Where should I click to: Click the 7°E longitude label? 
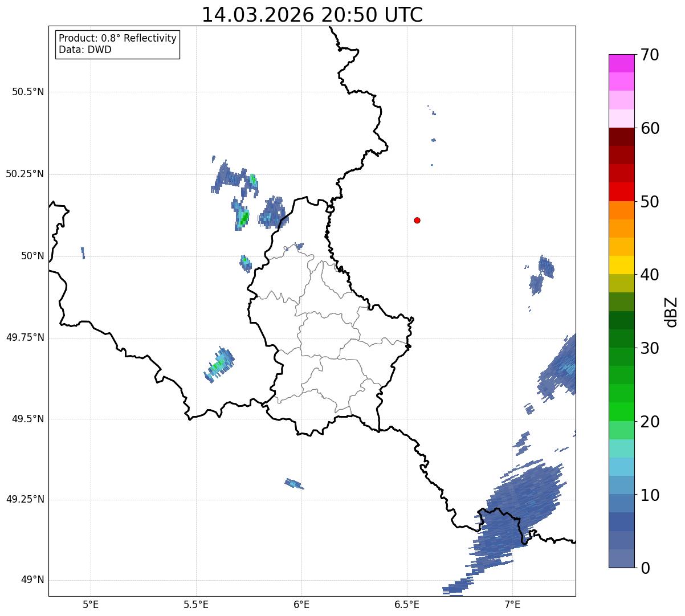coord(512,605)
